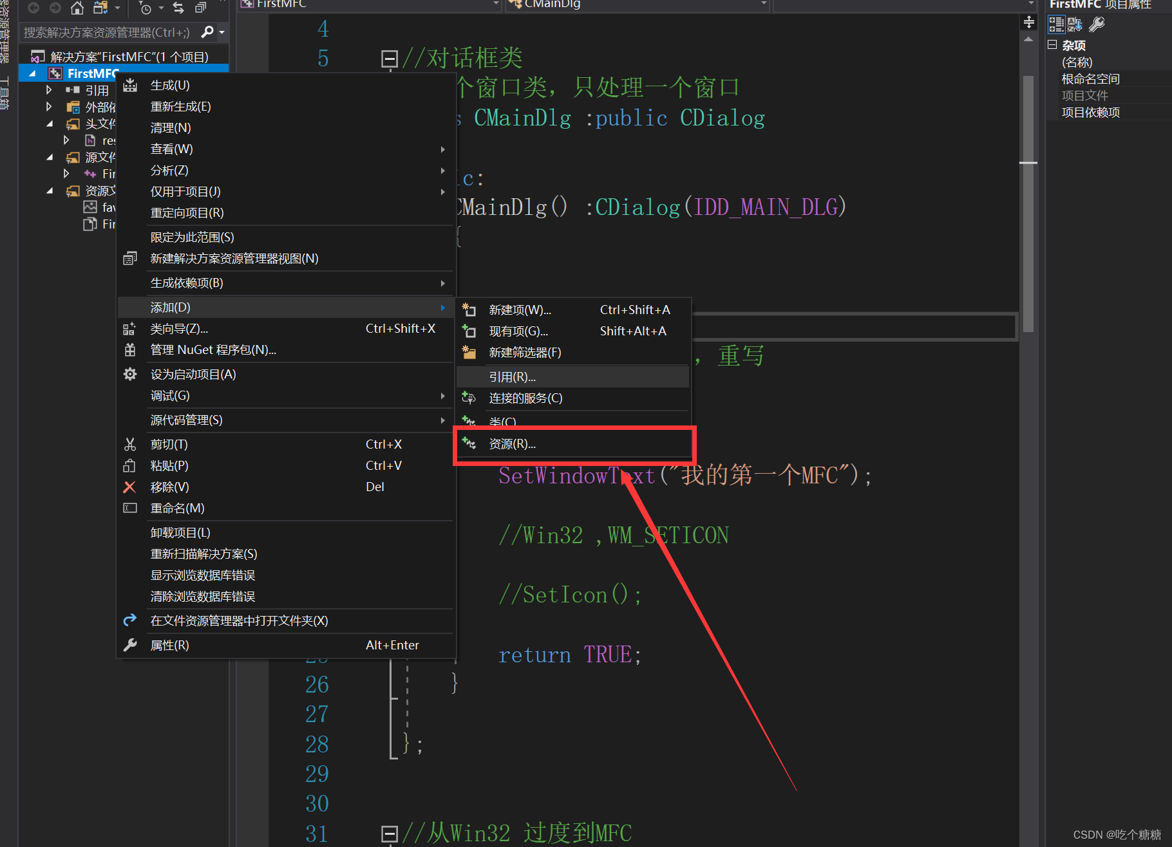This screenshot has height=847, width=1172.
Task: Choose 资源(R)... in the Add submenu
Action: [573, 443]
